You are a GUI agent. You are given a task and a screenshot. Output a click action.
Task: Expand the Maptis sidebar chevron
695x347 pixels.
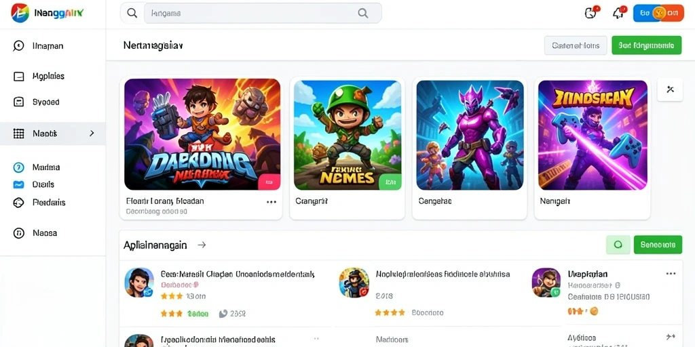tap(92, 134)
